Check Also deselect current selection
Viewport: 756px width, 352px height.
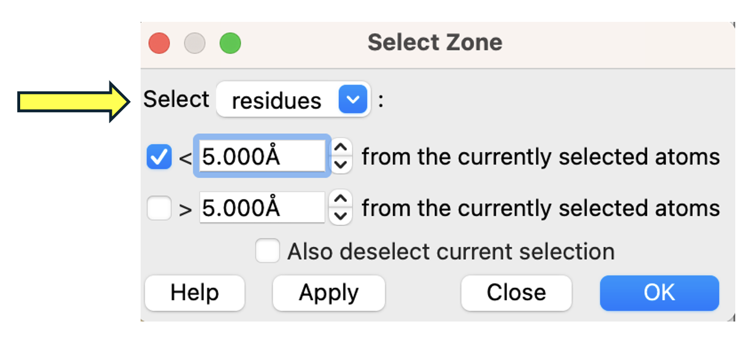tap(268, 251)
